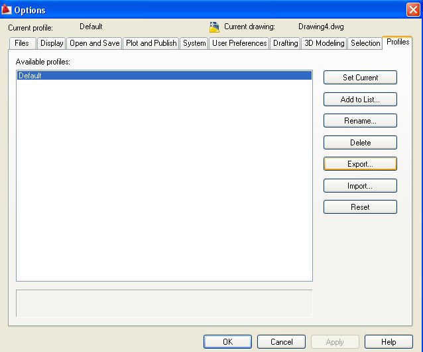Viewport: 423px width, 352px height.
Task: Go to the Open and Save tab
Action: tap(95, 43)
